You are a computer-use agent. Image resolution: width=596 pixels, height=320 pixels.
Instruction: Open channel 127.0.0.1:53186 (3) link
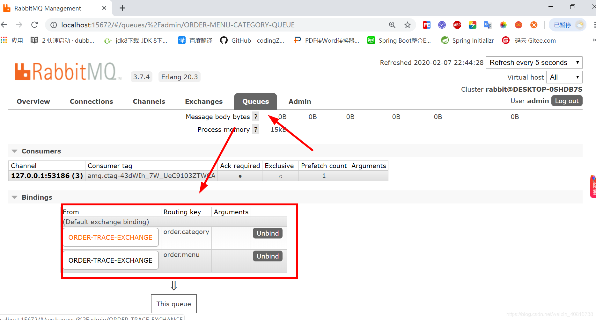coord(47,176)
